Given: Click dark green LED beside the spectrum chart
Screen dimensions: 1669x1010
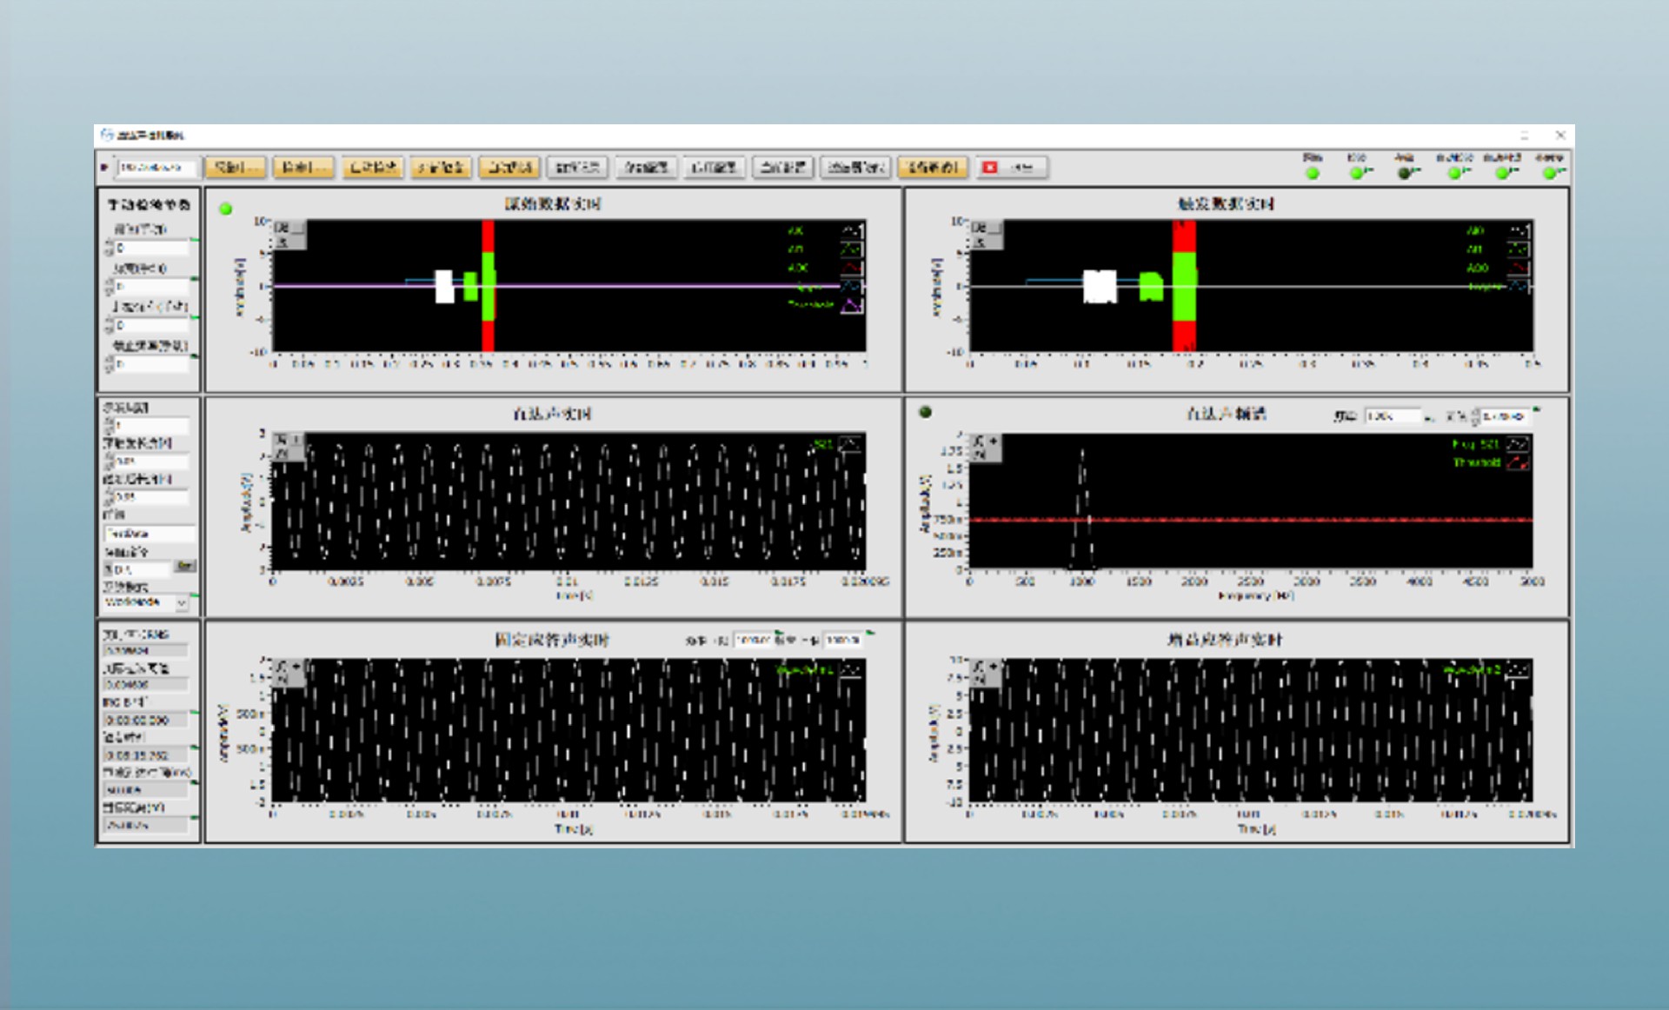Looking at the screenshot, I should pos(926,412).
